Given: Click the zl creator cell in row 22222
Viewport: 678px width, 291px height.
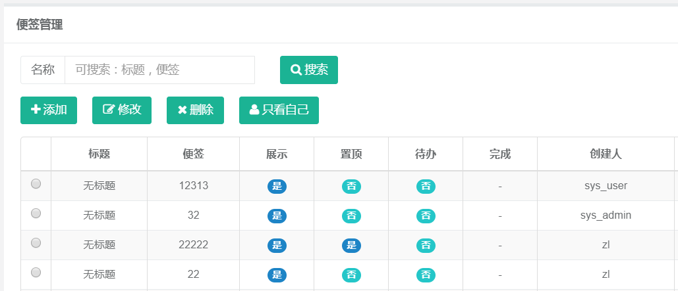Looking at the screenshot, I should [606, 245].
